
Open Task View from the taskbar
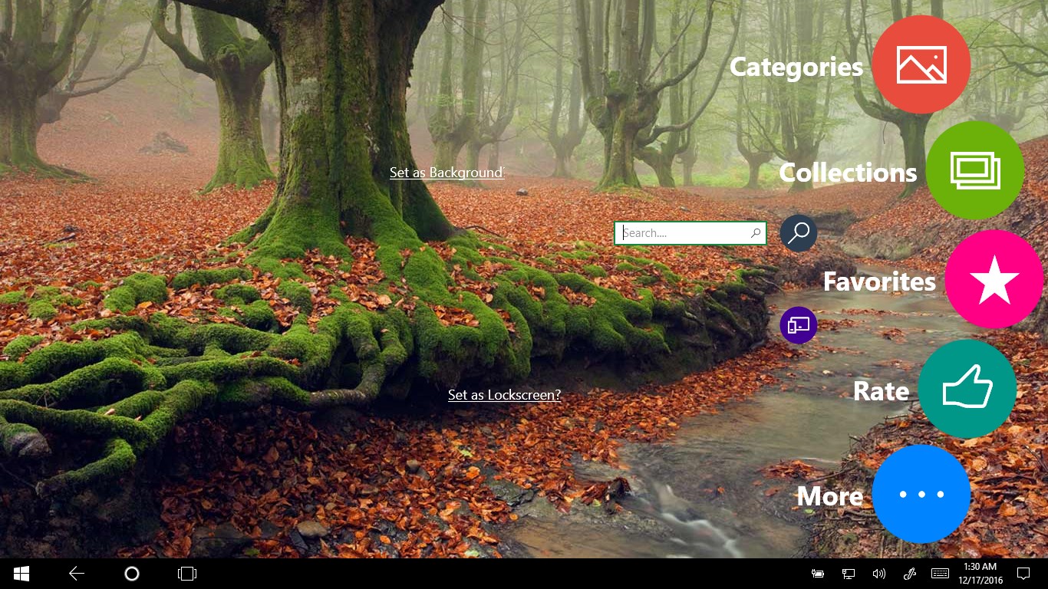point(187,574)
